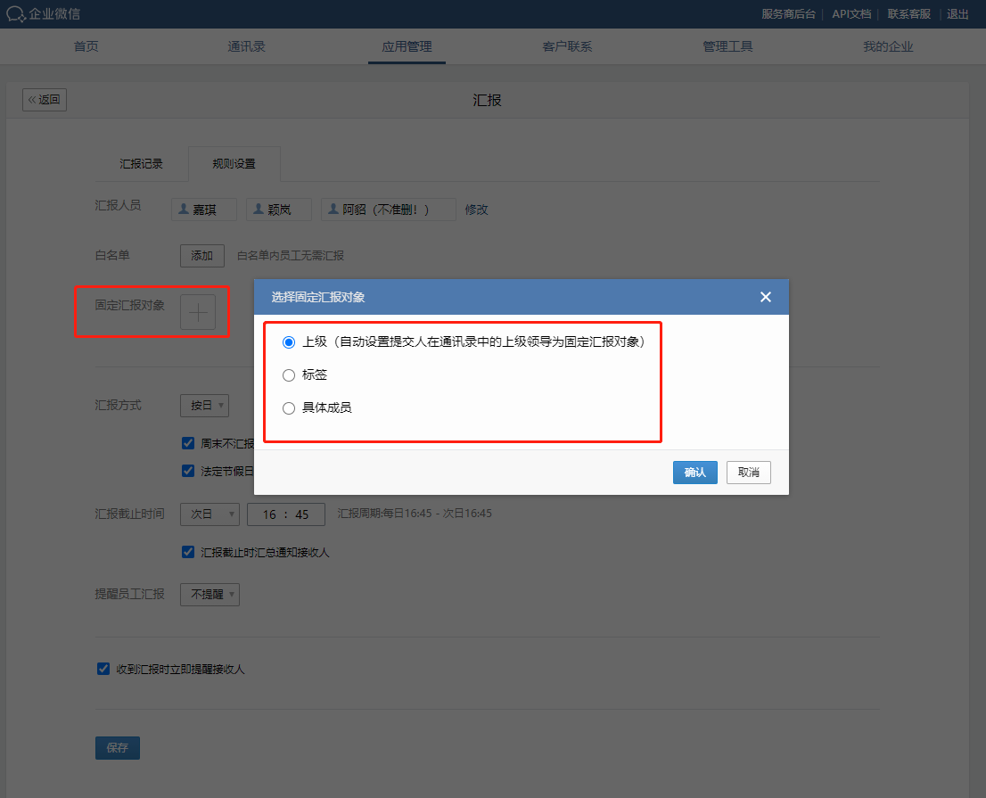Open the 不提醒 reminder dropdown
The width and height of the screenshot is (986, 798).
pyautogui.click(x=210, y=595)
